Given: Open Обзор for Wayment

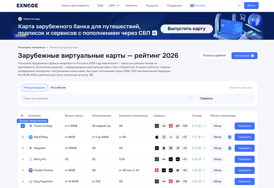Looking at the screenshot, I should pos(217,148).
